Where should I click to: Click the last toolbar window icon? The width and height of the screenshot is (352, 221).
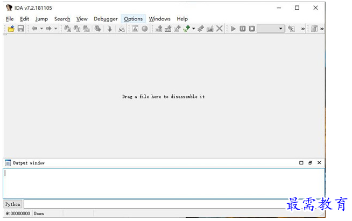coord(314,28)
